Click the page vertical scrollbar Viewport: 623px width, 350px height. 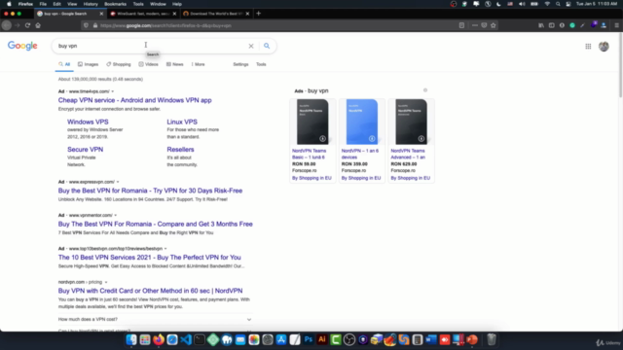pos(621,65)
